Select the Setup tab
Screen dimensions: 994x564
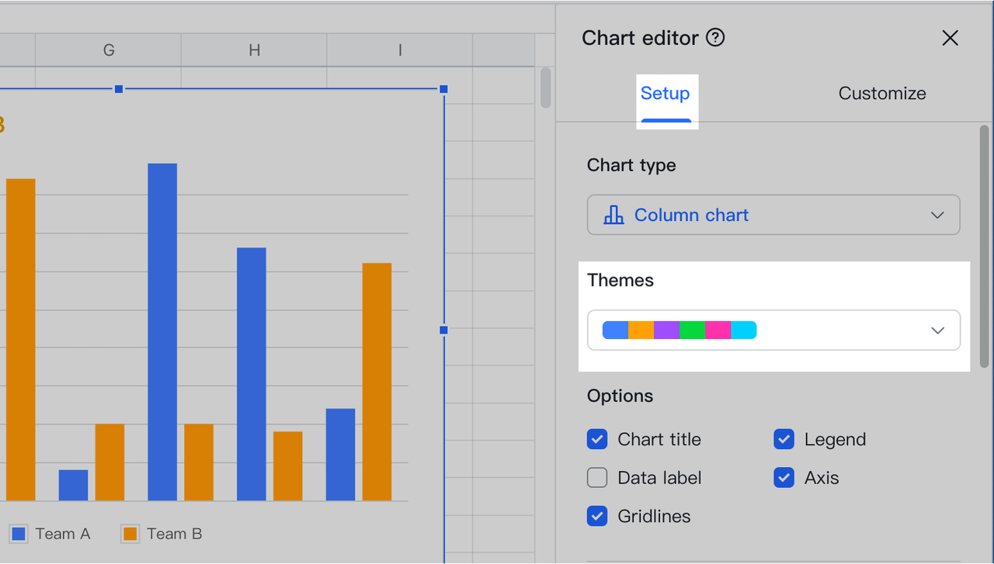click(x=666, y=93)
